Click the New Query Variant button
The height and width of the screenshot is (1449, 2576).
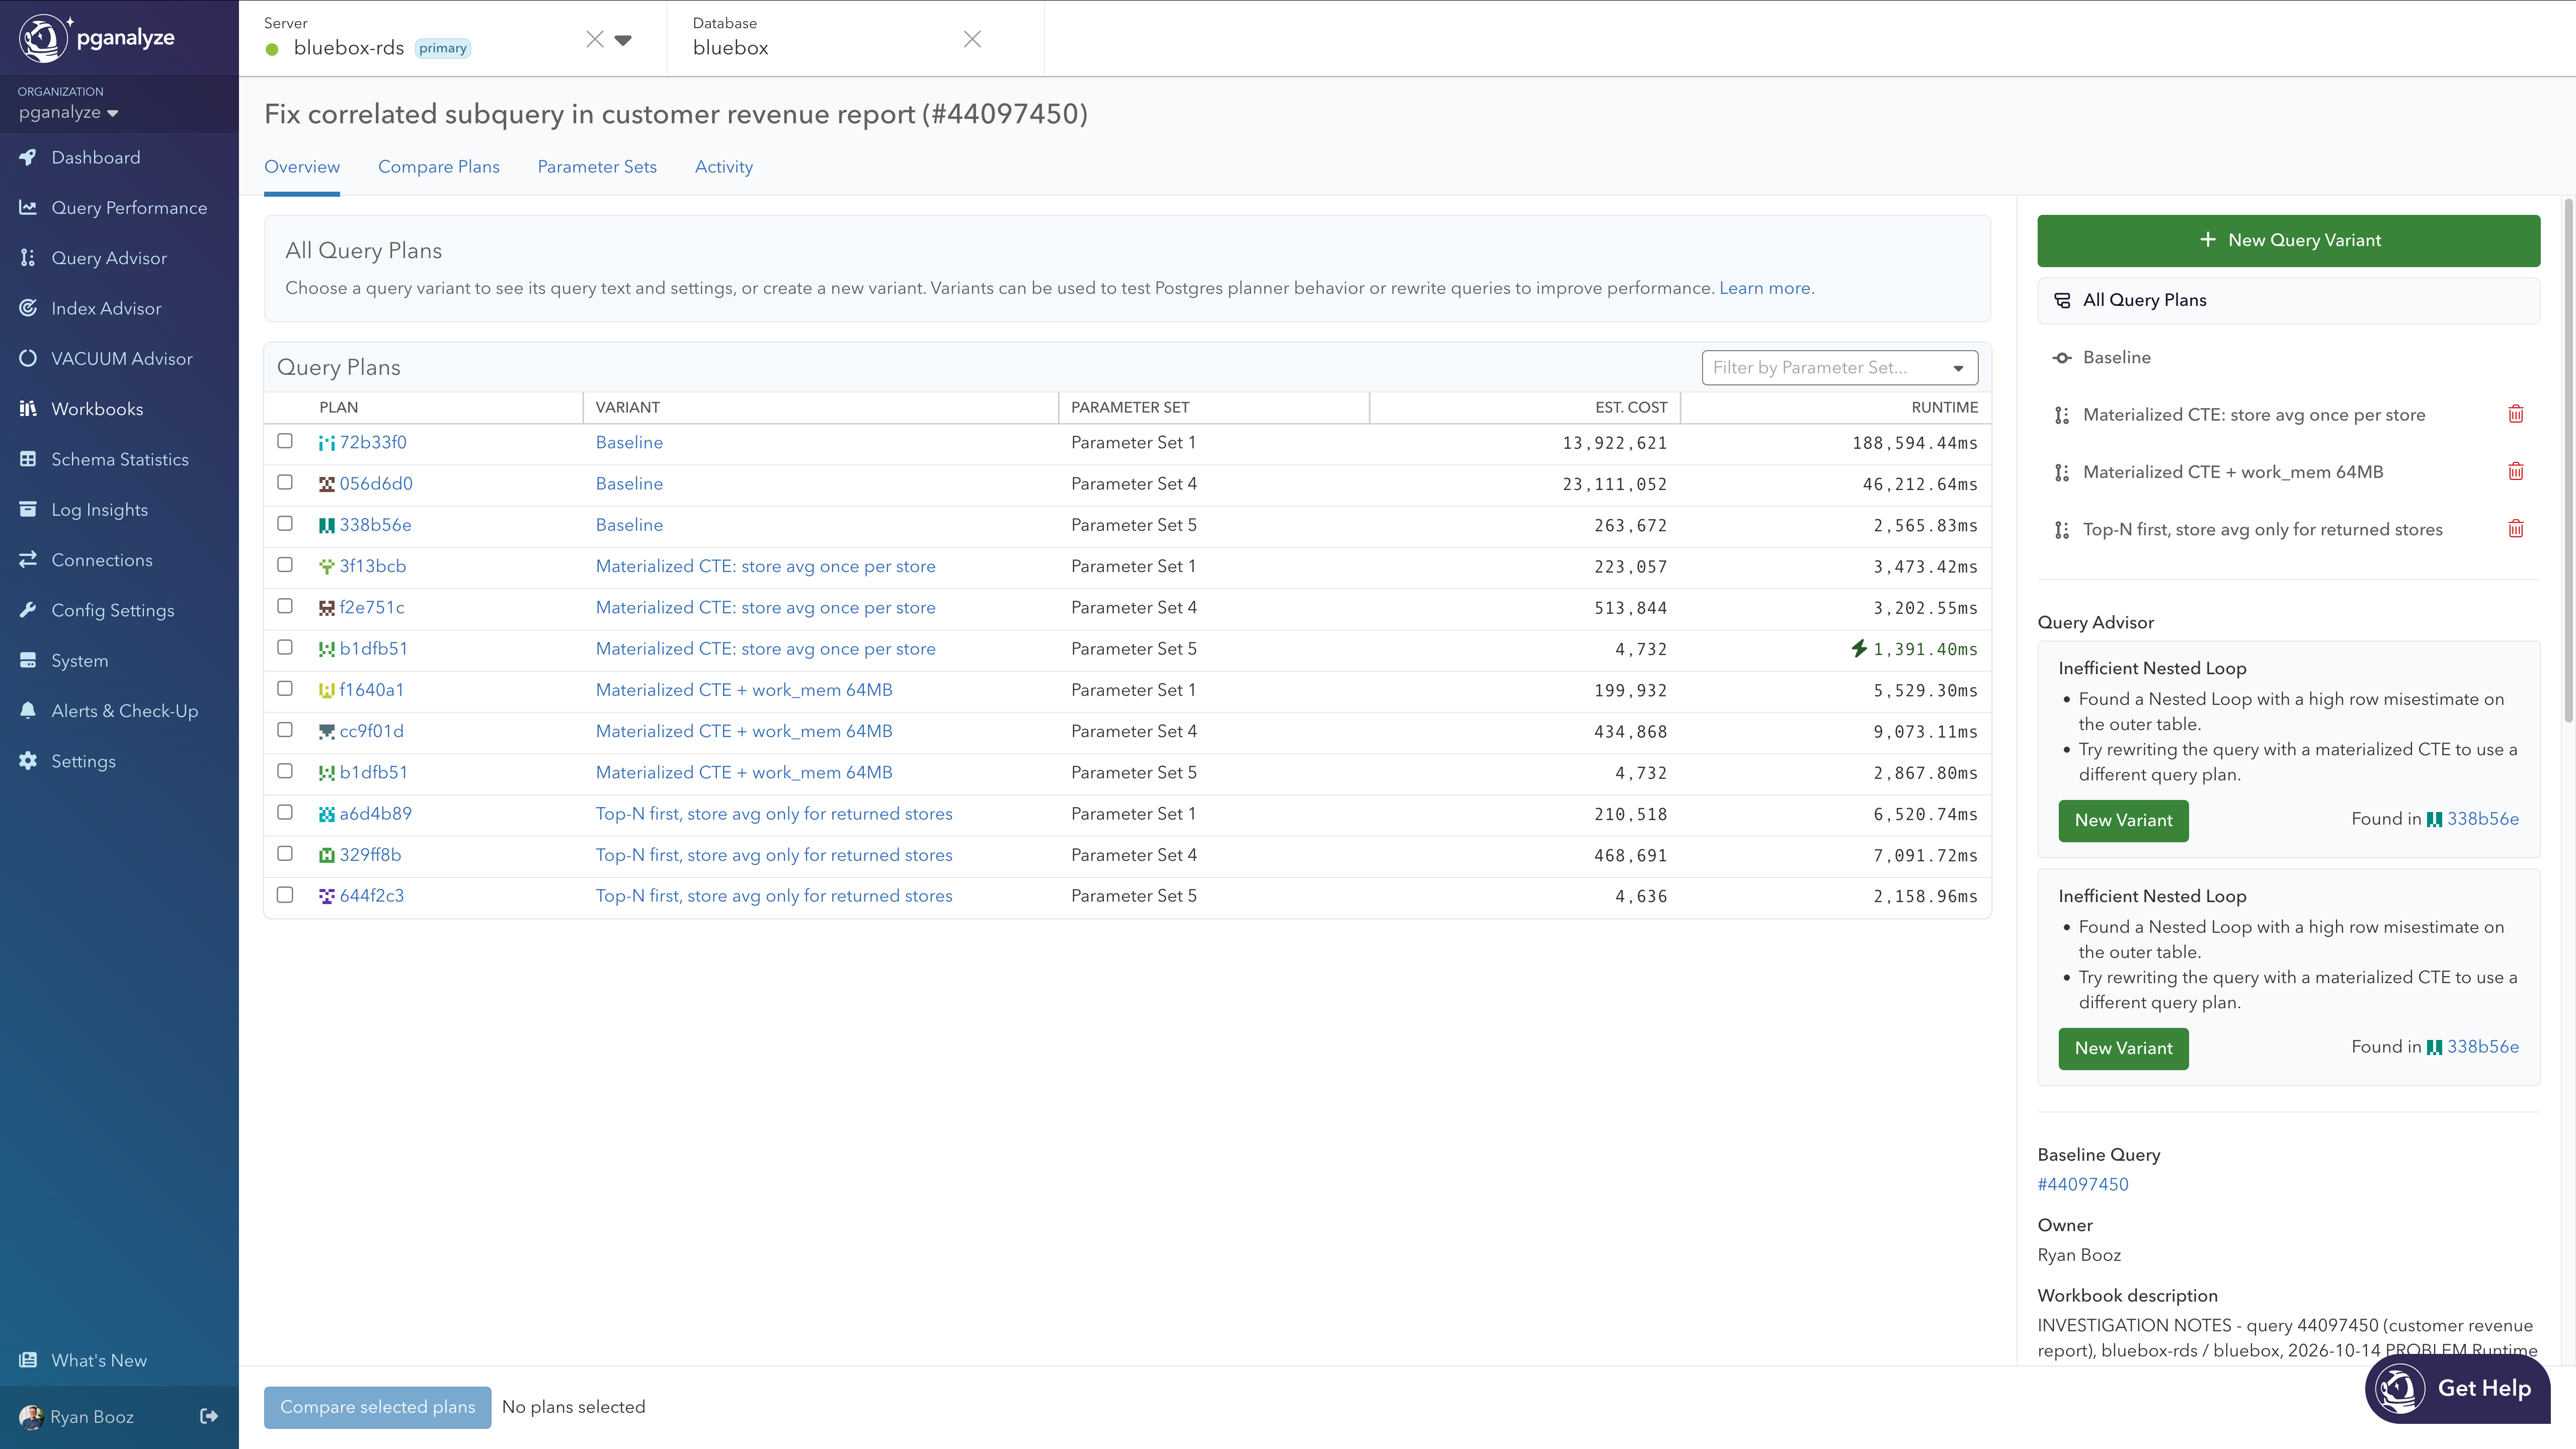click(2288, 240)
